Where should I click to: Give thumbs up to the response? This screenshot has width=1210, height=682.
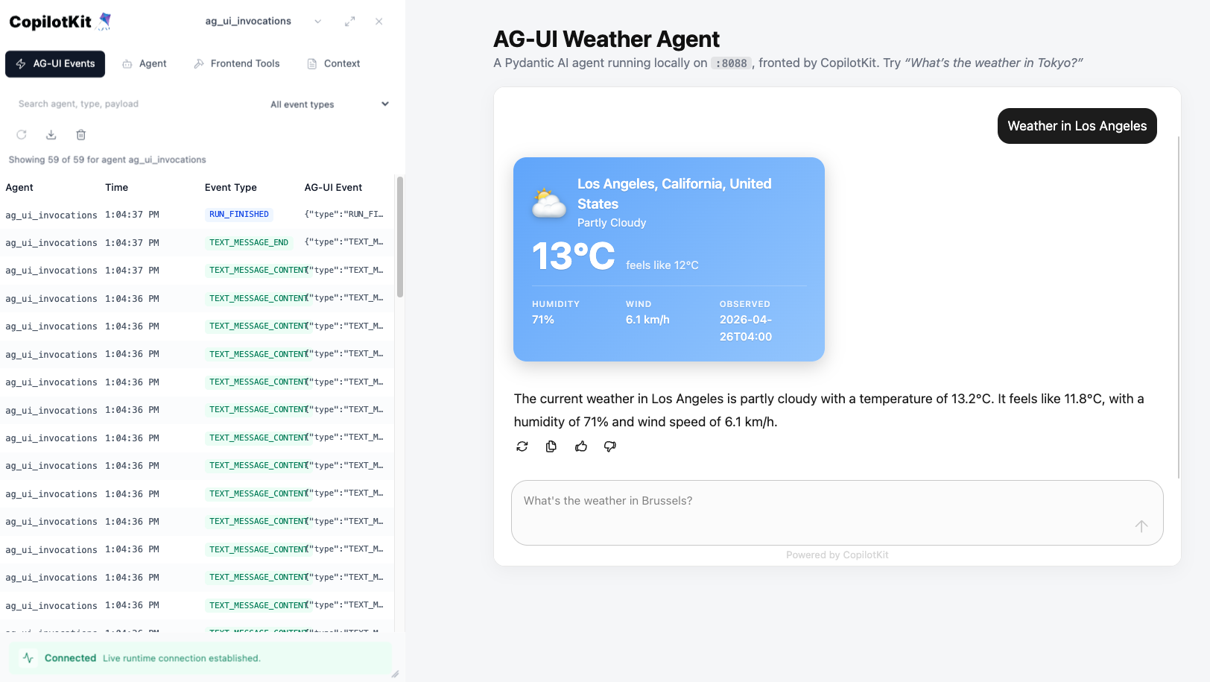(x=581, y=446)
